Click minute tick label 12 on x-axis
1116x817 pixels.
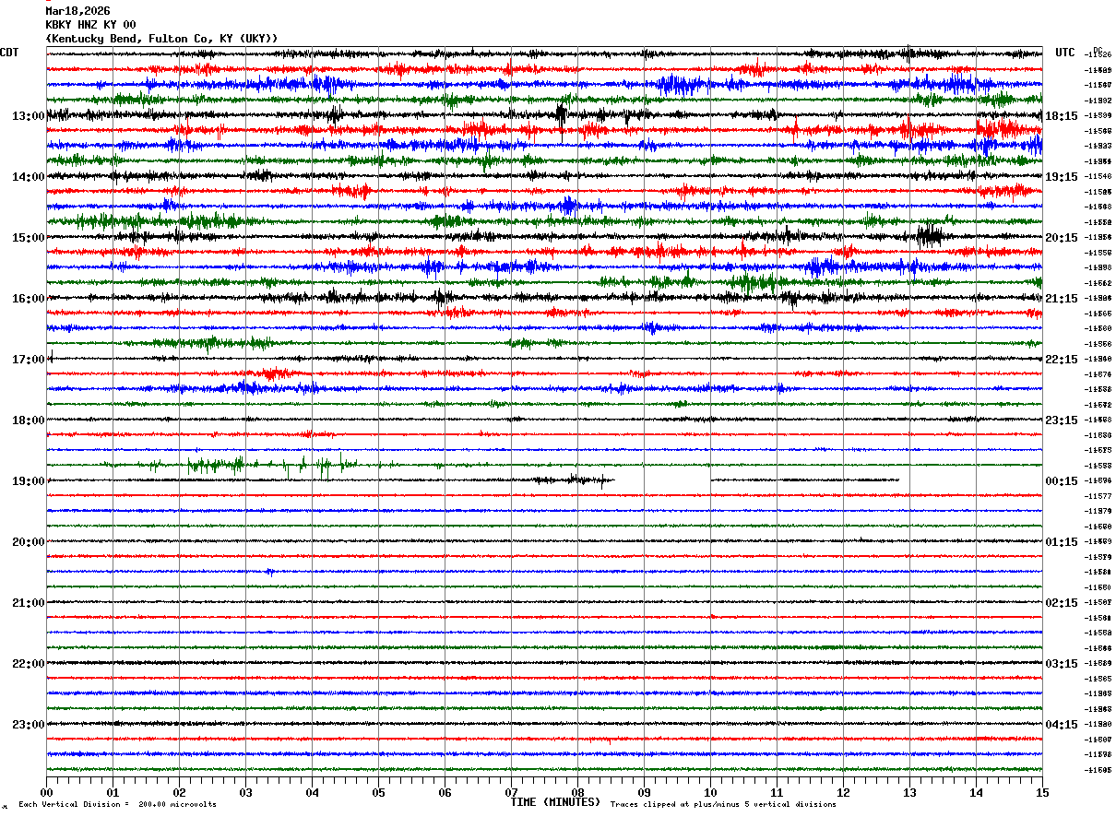click(x=843, y=792)
